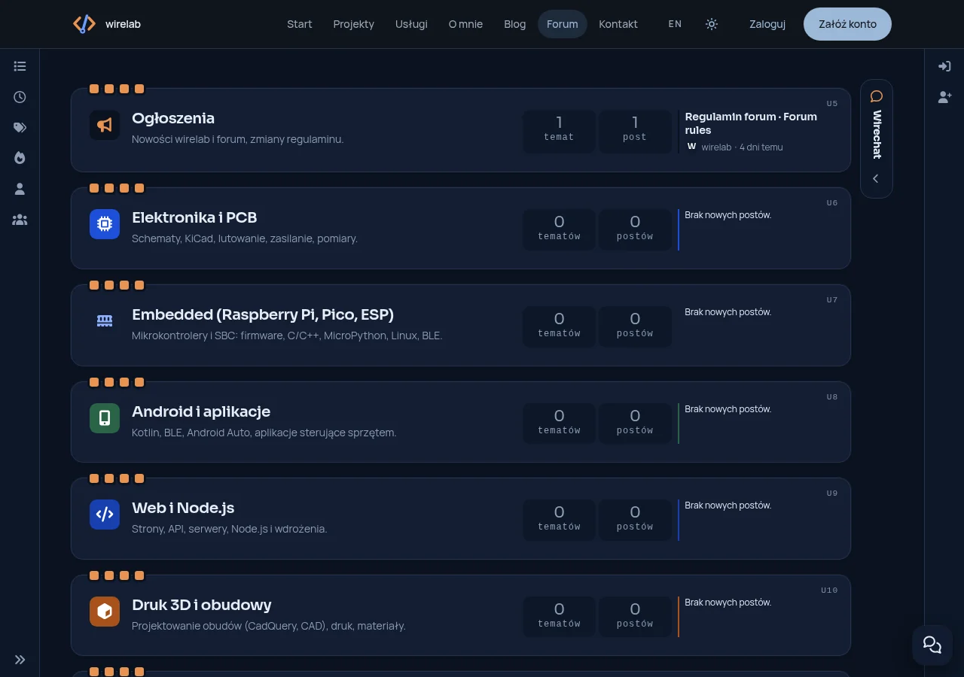Click the Elektronika i PCB chip icon

(105, 224)
